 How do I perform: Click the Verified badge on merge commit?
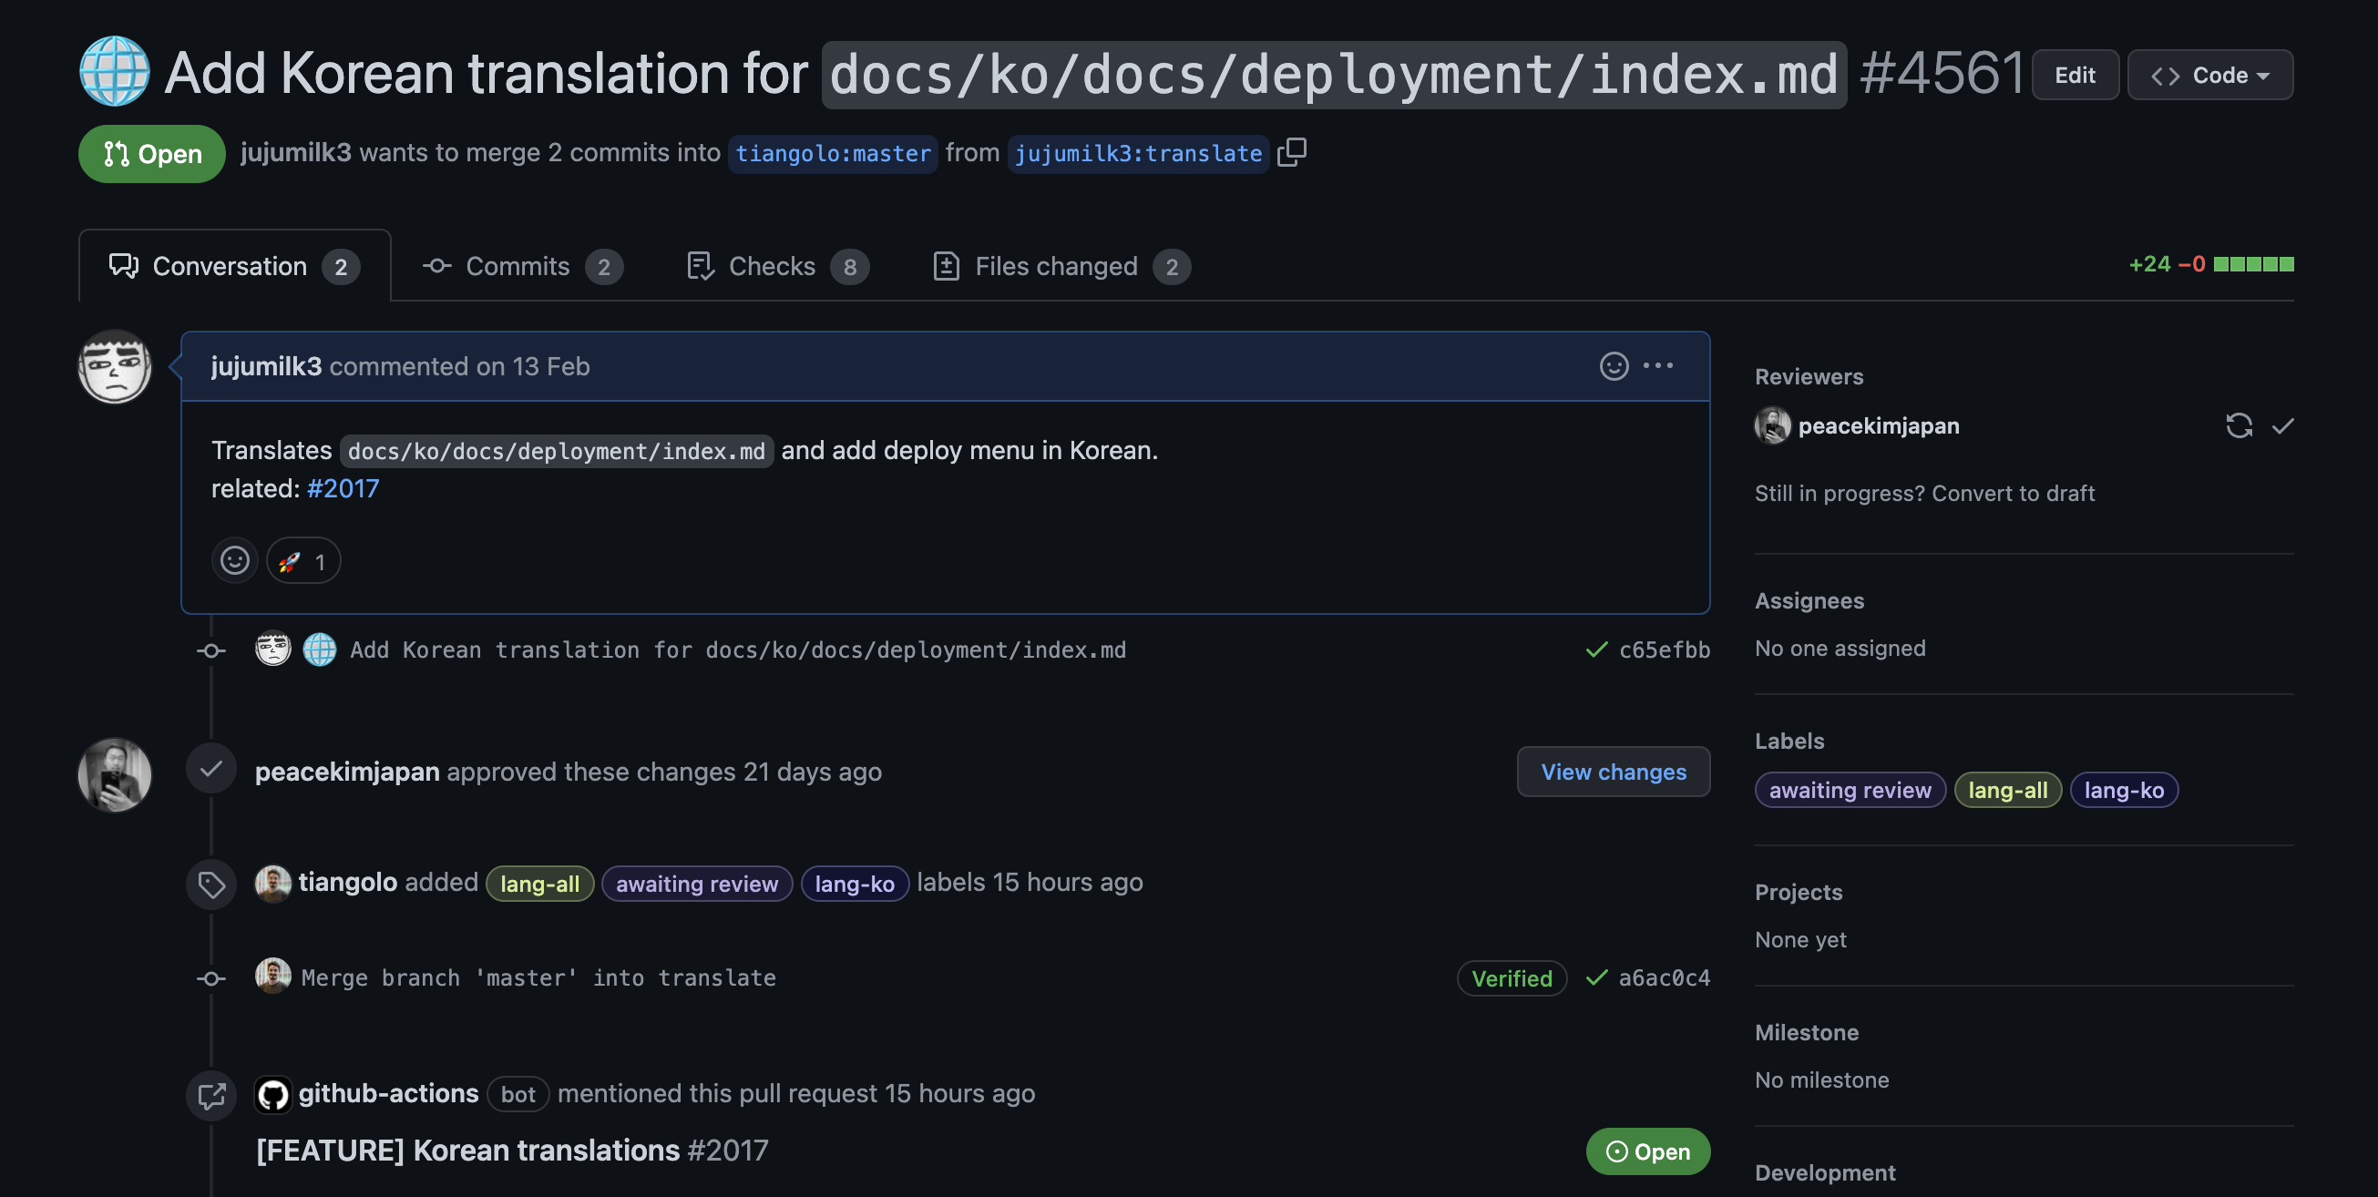coord(1512,978)
